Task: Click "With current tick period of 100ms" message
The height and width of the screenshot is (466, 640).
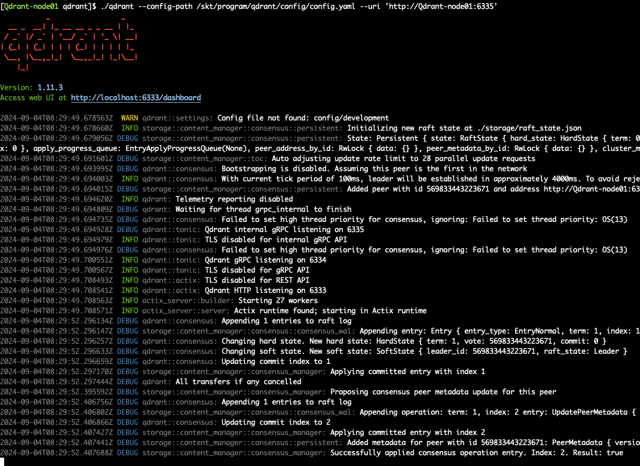Action: (x=431, y=179)
